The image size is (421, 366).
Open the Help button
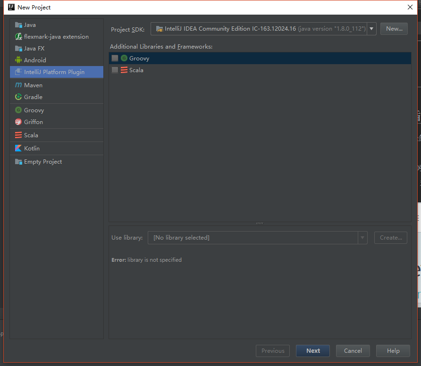(x=393, y=351)
